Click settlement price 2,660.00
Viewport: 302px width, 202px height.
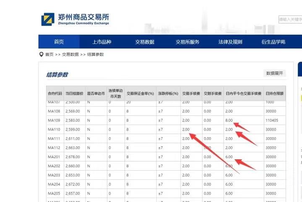pyautogui.click(x=73, y=166)
